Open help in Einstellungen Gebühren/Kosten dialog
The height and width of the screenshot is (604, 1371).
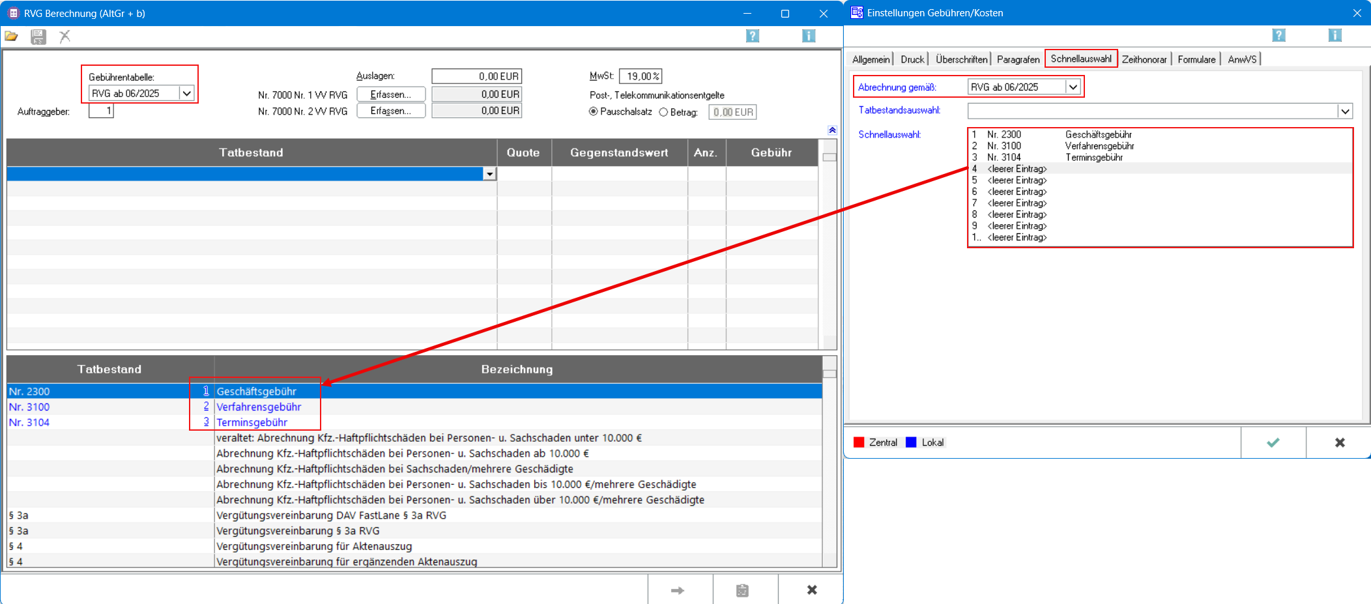pos(1278,35)
